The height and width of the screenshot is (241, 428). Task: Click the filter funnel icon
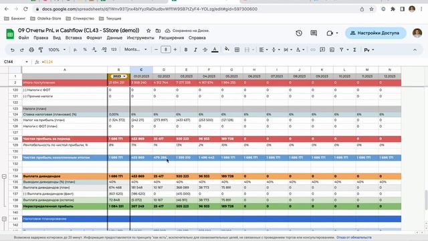coord(342,50)
